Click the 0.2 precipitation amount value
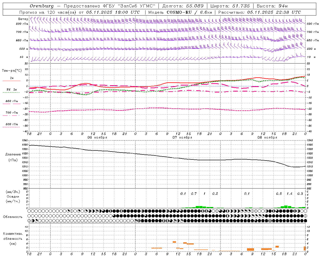This screenshot has width=320, height=256. tap(215, 194)
